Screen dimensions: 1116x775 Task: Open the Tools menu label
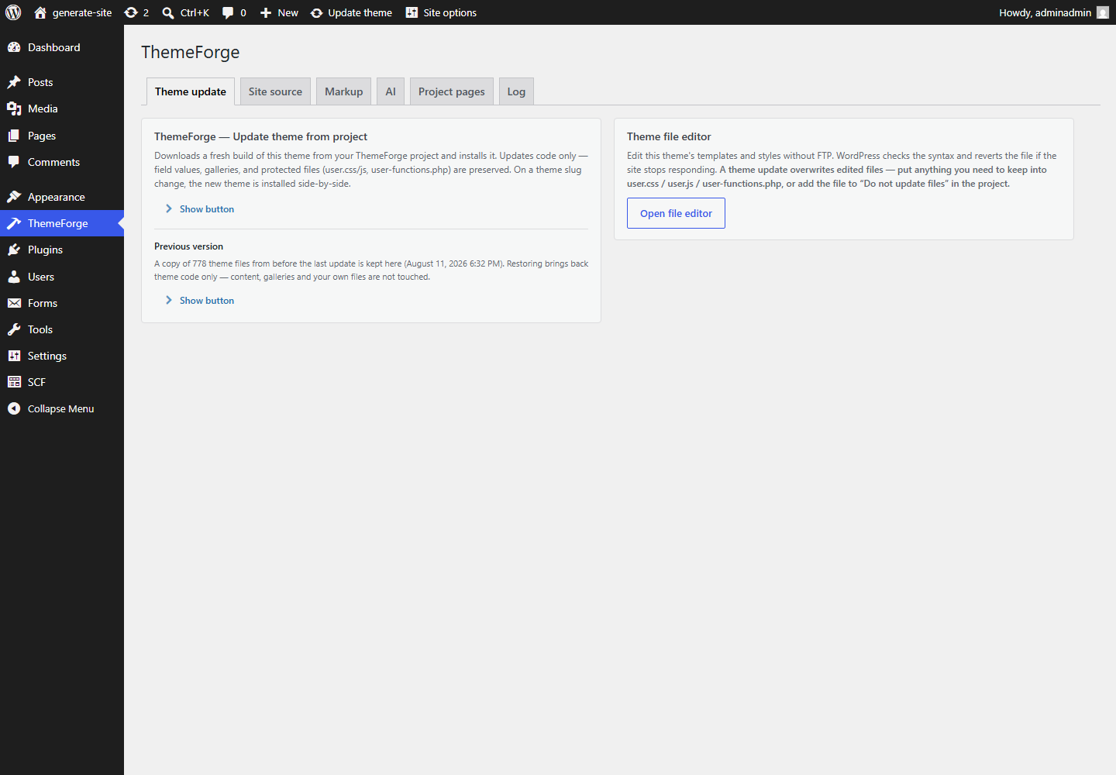coord(40,329)
